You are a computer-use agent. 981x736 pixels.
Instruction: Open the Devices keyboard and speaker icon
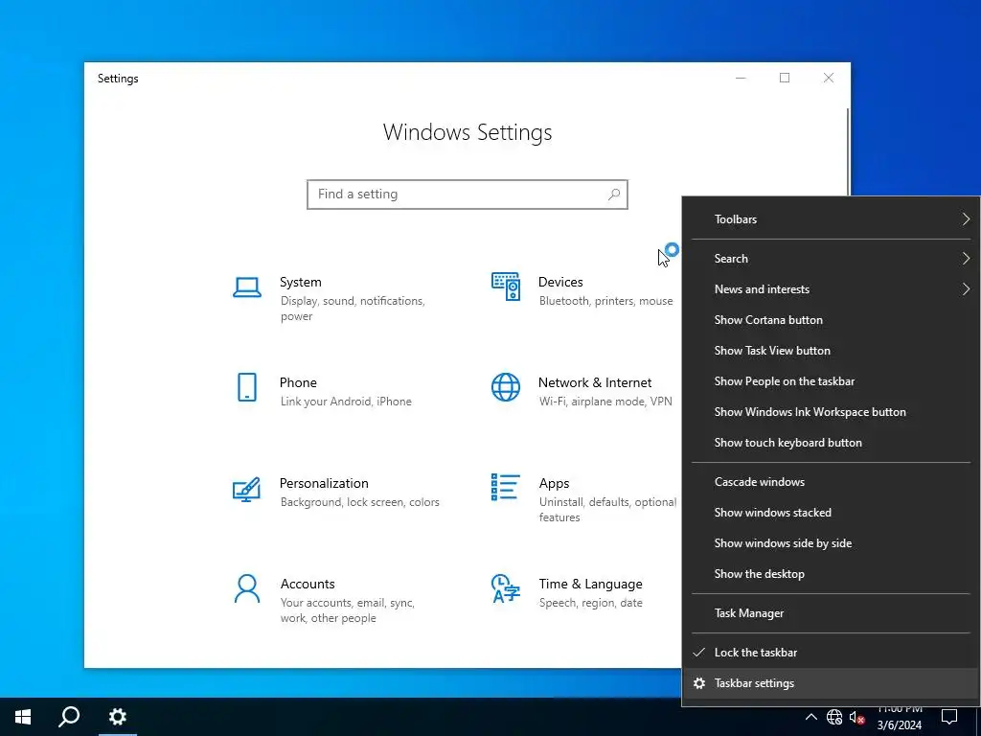tap(506, 287)
